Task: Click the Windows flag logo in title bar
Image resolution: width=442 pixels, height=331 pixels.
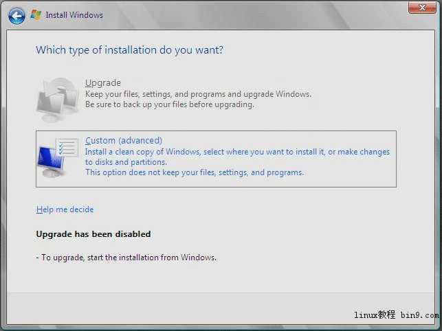Action: pyautogui.click(x=36, y=15)
